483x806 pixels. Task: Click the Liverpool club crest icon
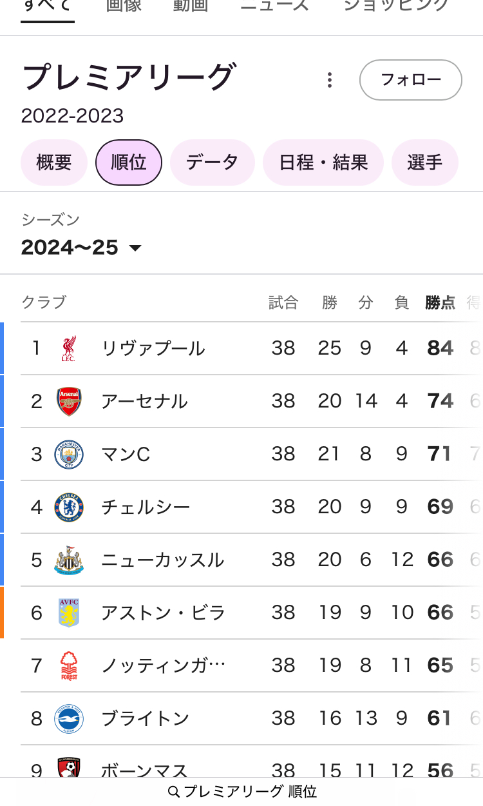click(68, 349)
